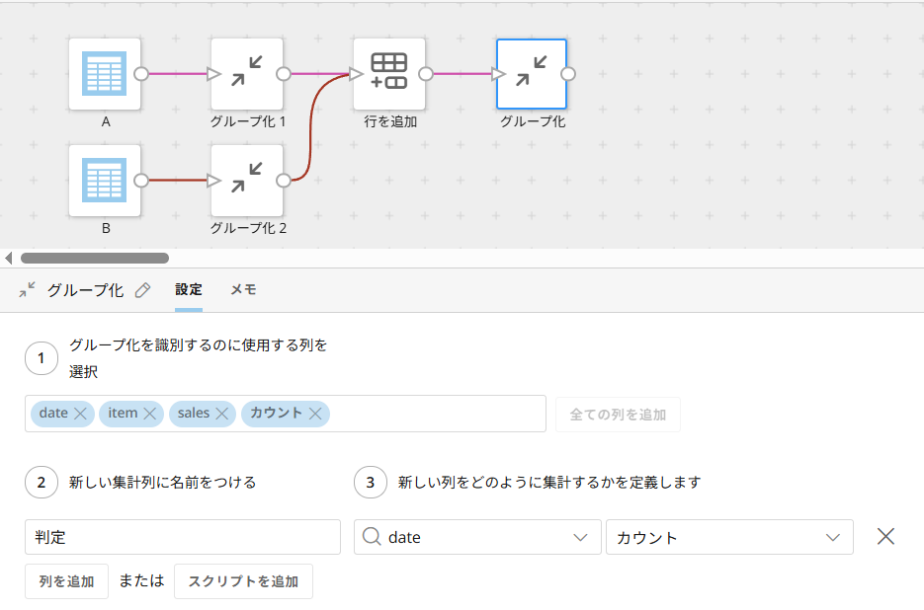Image resolution: width=924 pixels, height=610 pixels.
Task: Open the date column dropdown
Action: point(477,537)
